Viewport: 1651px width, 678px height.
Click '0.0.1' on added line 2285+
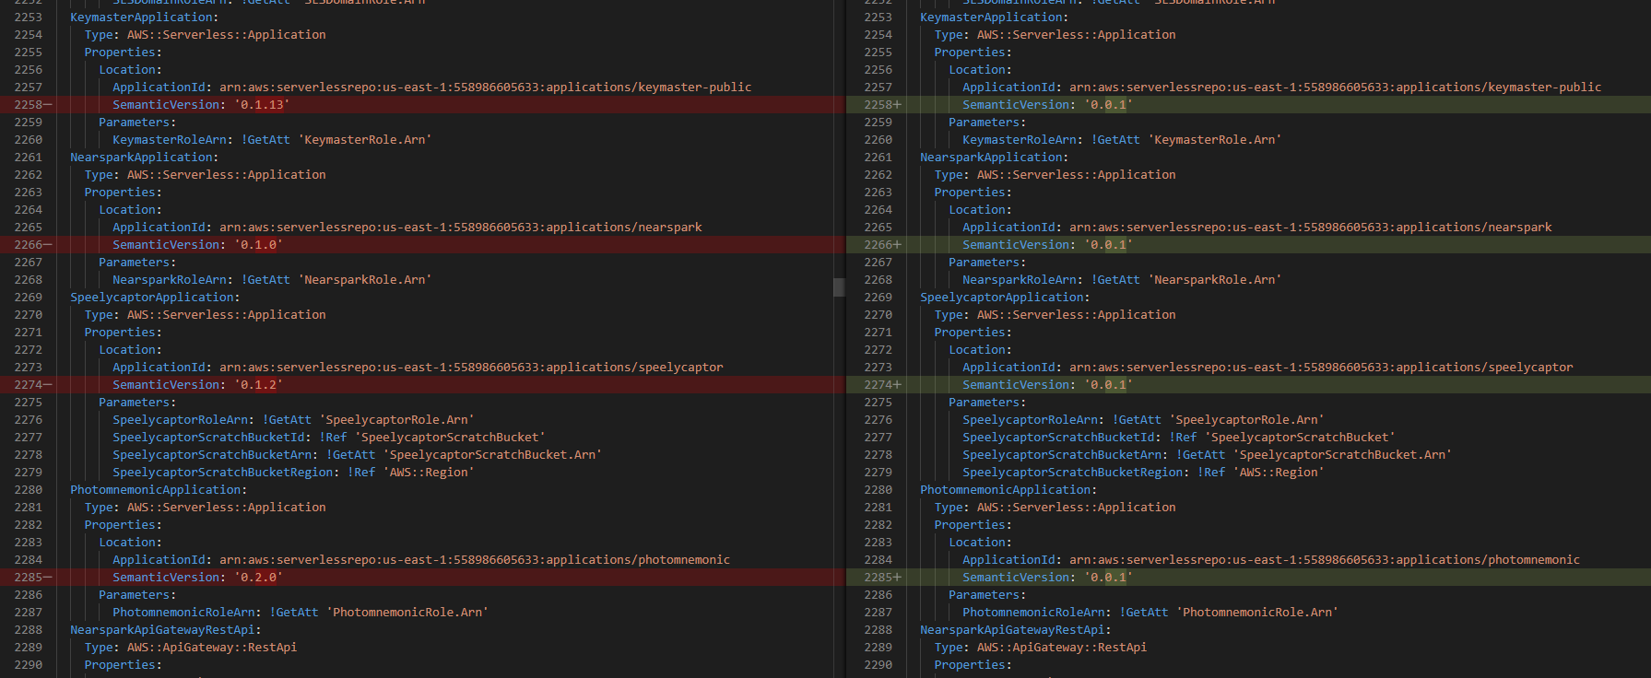coord(1108,578)
